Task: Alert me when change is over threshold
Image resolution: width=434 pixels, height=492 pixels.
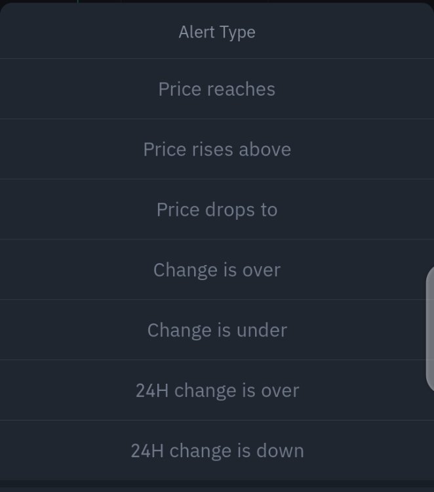Action: (x=217, y=270)
